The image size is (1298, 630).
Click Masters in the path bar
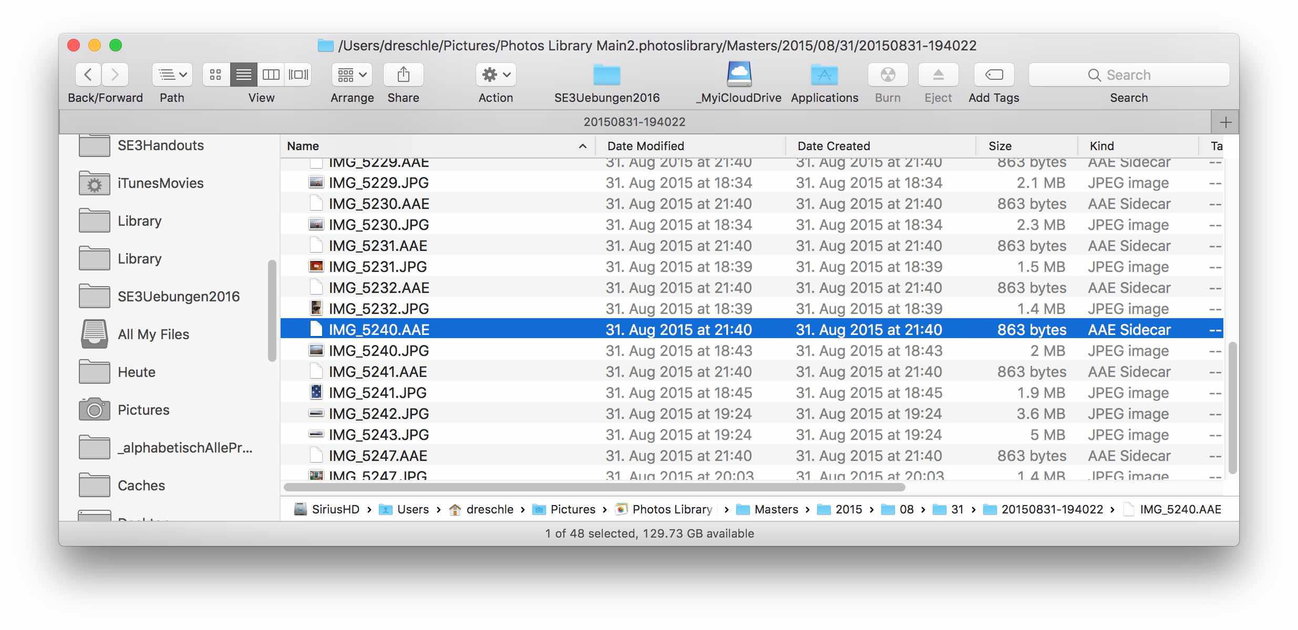click(776, 509)
